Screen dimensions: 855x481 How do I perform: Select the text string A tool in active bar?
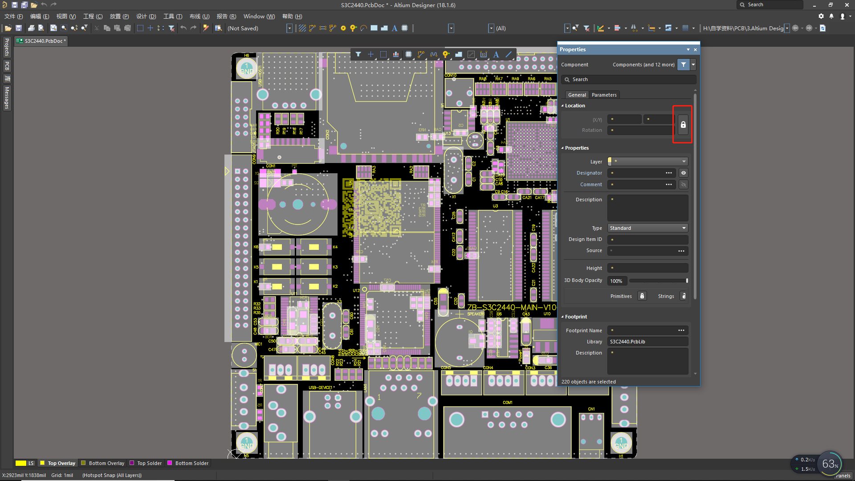click(496, 54)
